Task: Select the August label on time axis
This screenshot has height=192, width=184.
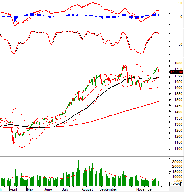Action: (x=87, y=189)
